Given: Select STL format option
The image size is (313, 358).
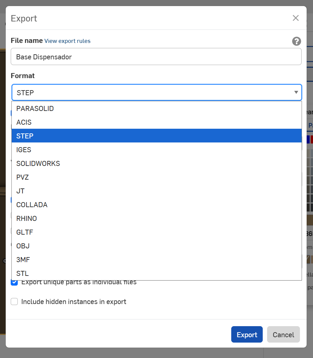Looking at the screenshot, I should (22, 274).
